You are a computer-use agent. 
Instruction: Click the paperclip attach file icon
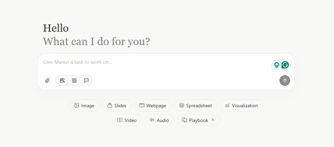47,81
